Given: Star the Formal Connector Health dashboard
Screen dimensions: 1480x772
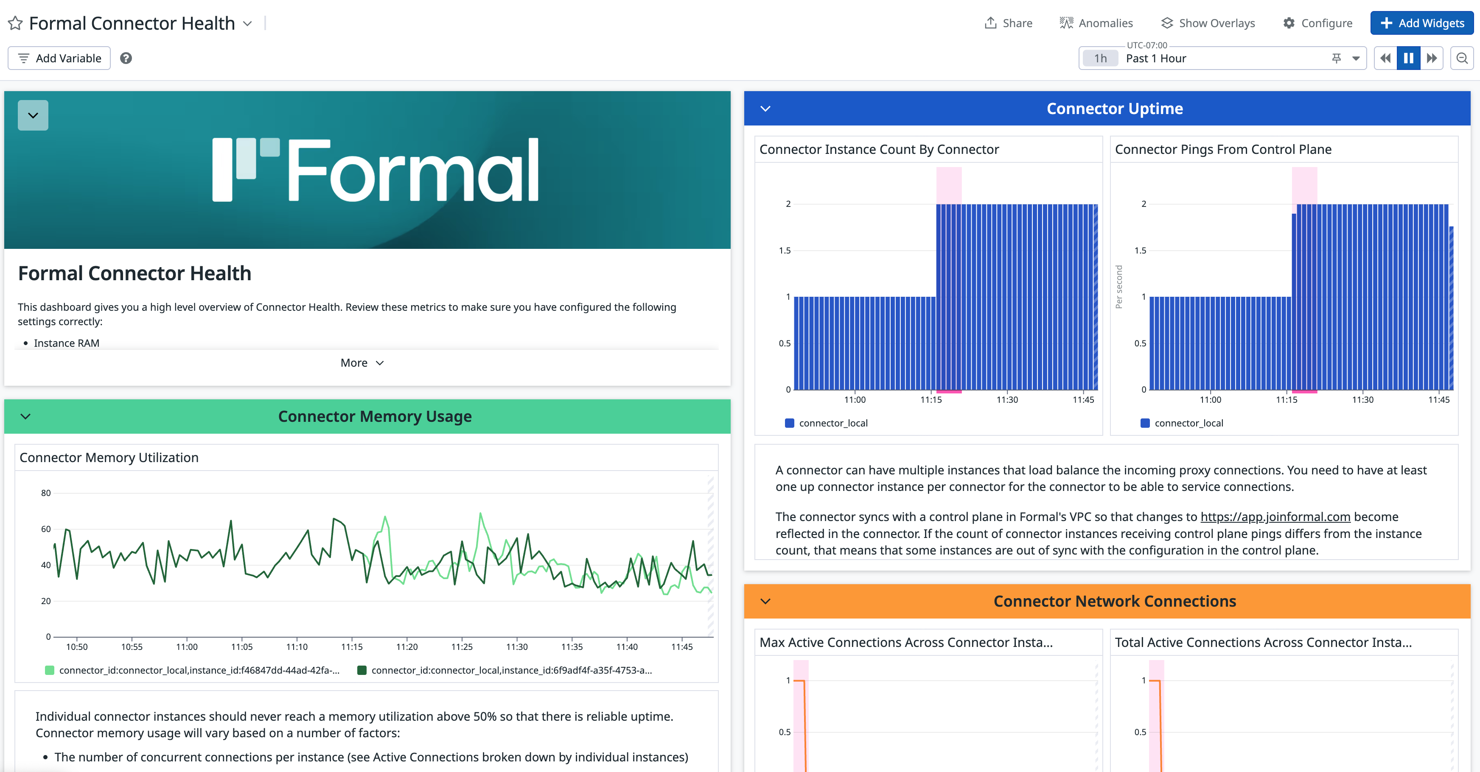Looking at the screenshot, I should [x=16, y=24].
